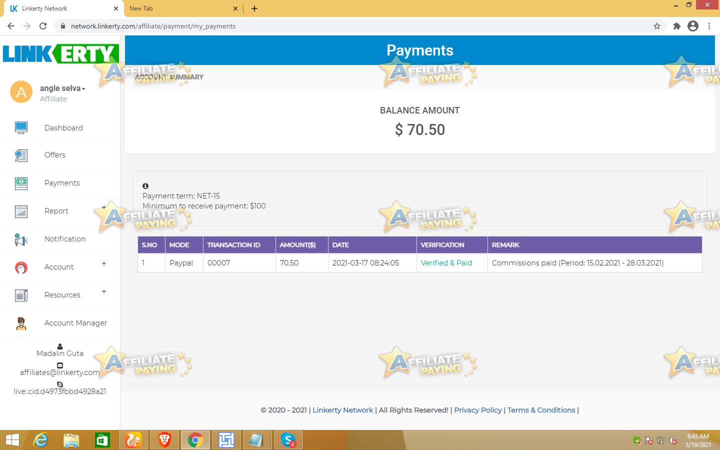Open the Privacy Policy link
Image resolution: width=720 pixels, height=450 pixels.
tap(478, 410)
